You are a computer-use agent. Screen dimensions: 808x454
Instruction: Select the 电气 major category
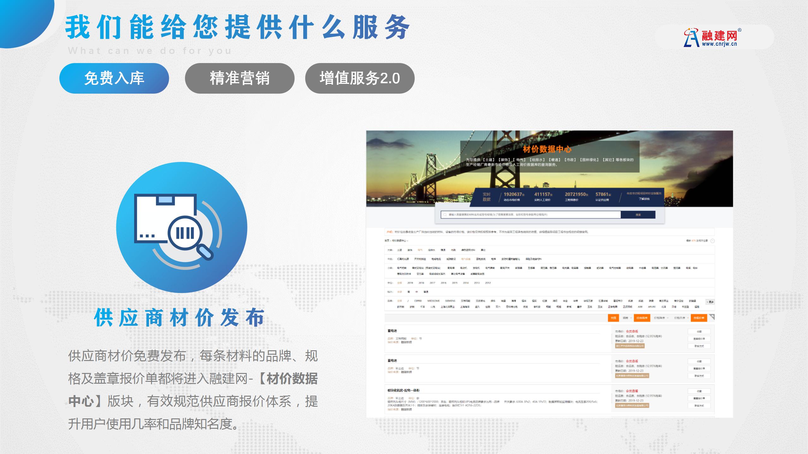click(420, 250)
